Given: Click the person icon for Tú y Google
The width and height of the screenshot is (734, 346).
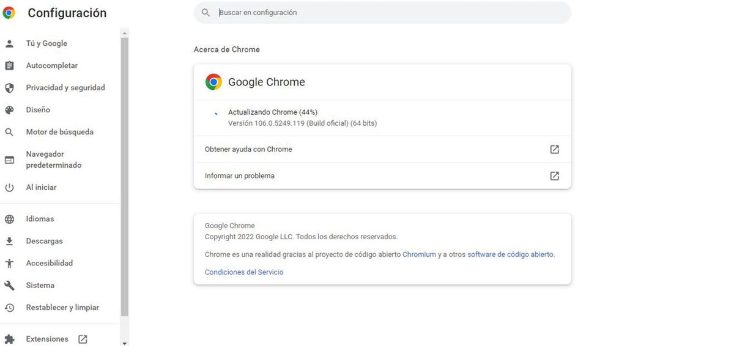Looking at the screenshot, I should (9, 44).
